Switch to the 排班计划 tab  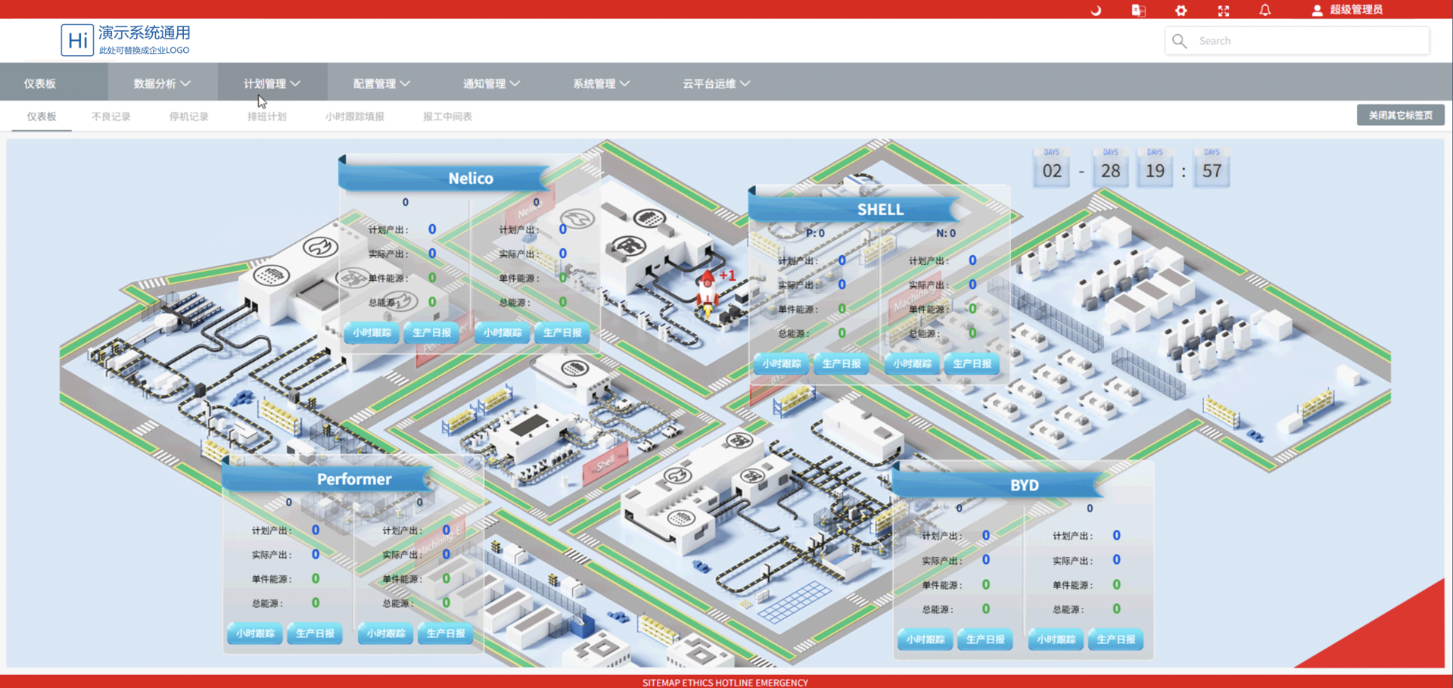266,117
